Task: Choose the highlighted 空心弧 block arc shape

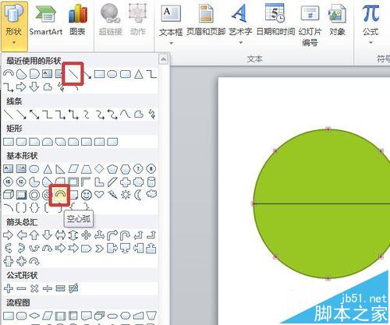Action: click(x=60, y=194)
